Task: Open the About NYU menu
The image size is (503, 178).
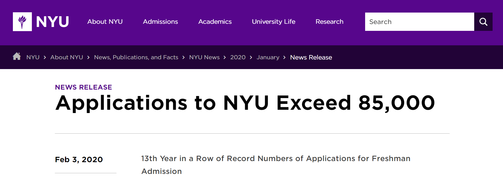Action: [x=105, y=22]
